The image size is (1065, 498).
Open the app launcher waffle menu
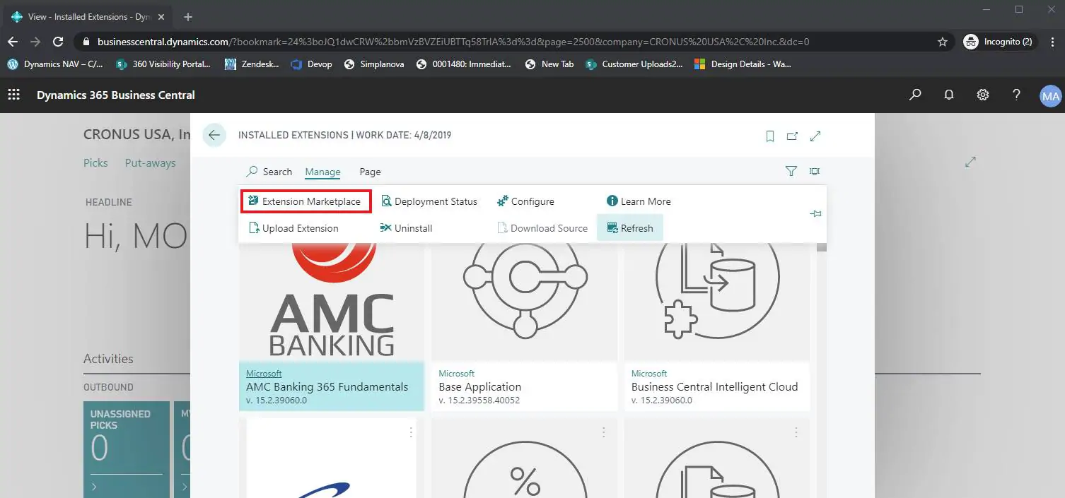tap(13, 95)
